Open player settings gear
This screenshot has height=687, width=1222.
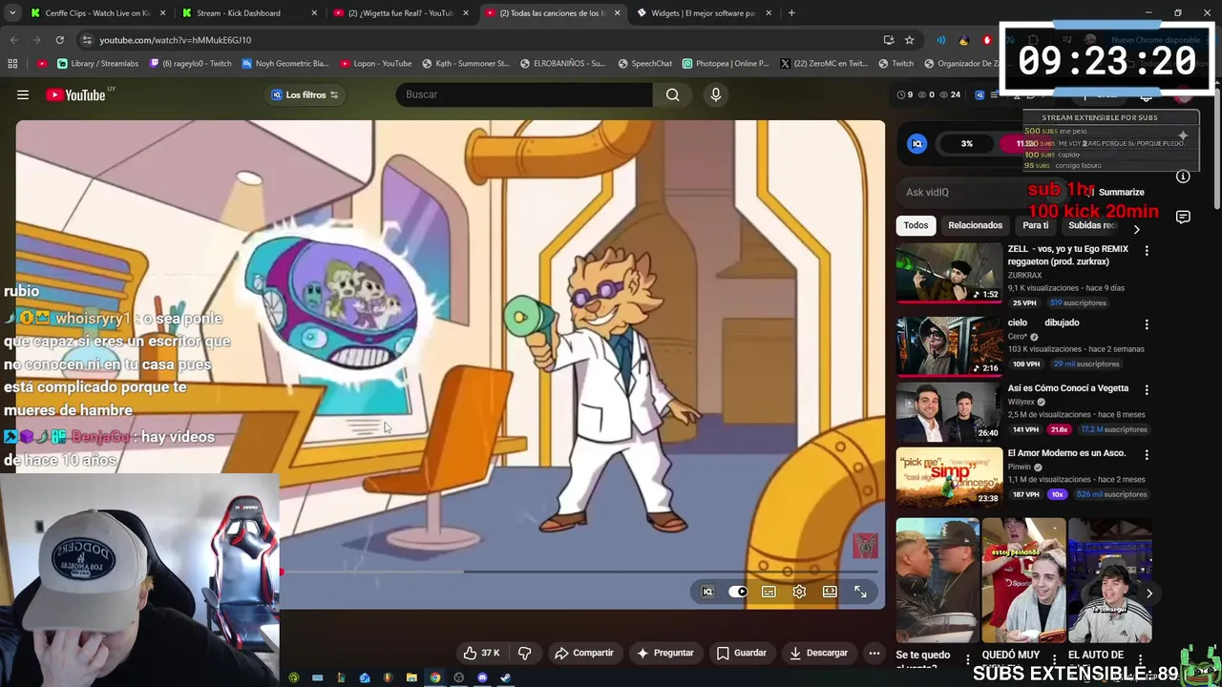pos(799,592)
